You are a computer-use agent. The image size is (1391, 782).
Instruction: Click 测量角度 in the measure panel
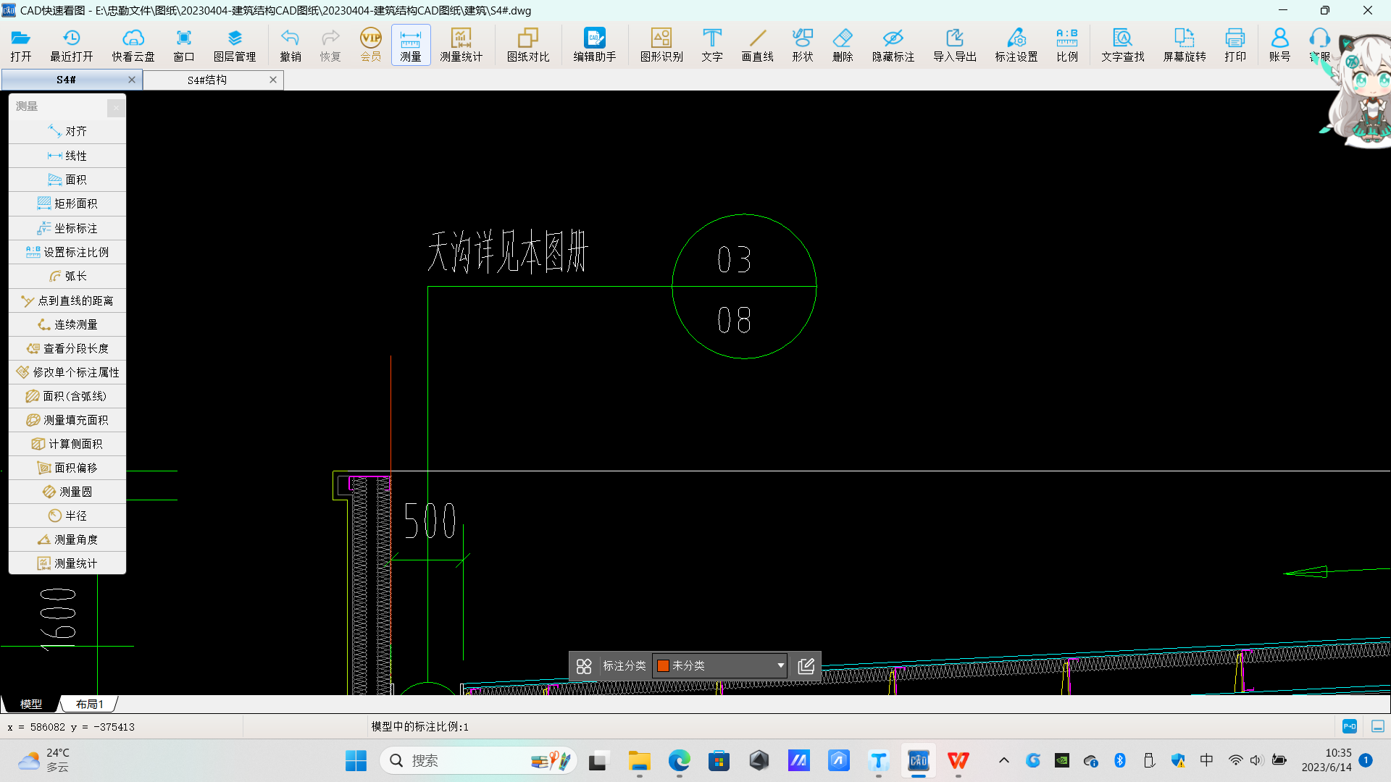67,539
